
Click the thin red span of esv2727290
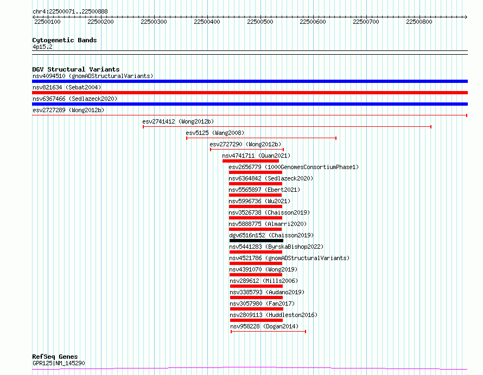click(x=247, y=150)
